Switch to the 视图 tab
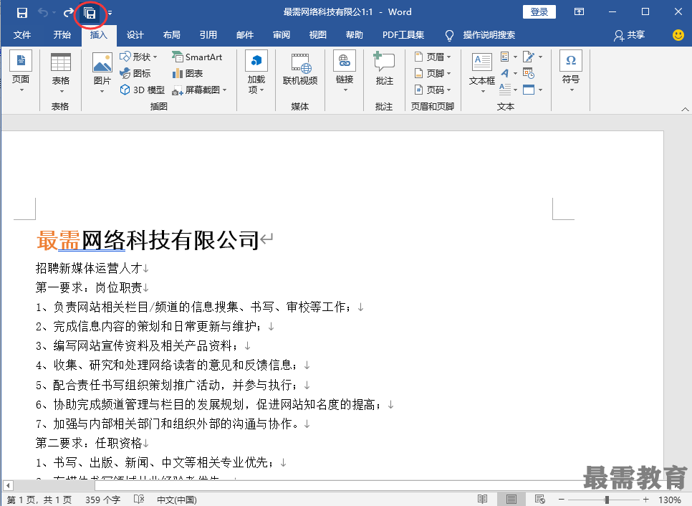 [x=318, y=35]
